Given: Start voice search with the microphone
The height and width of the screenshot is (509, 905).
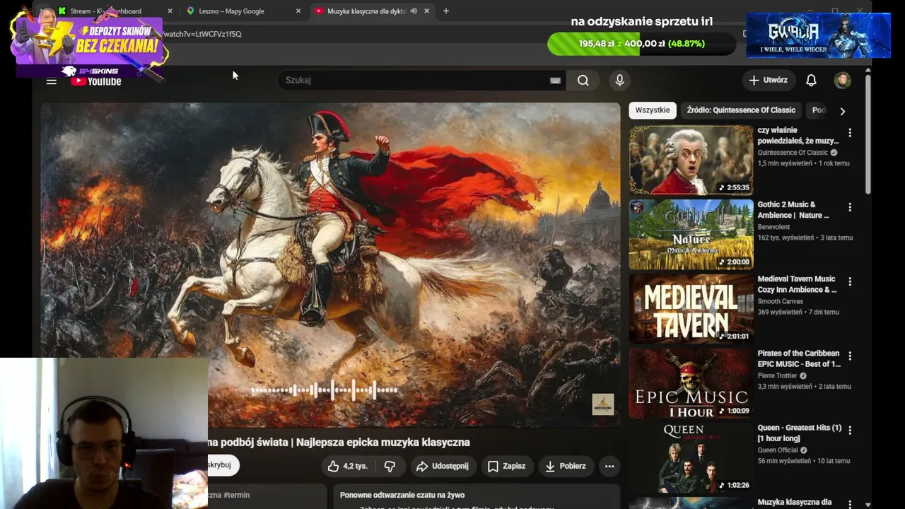Looking at the screenshot, I should (619, 81).
